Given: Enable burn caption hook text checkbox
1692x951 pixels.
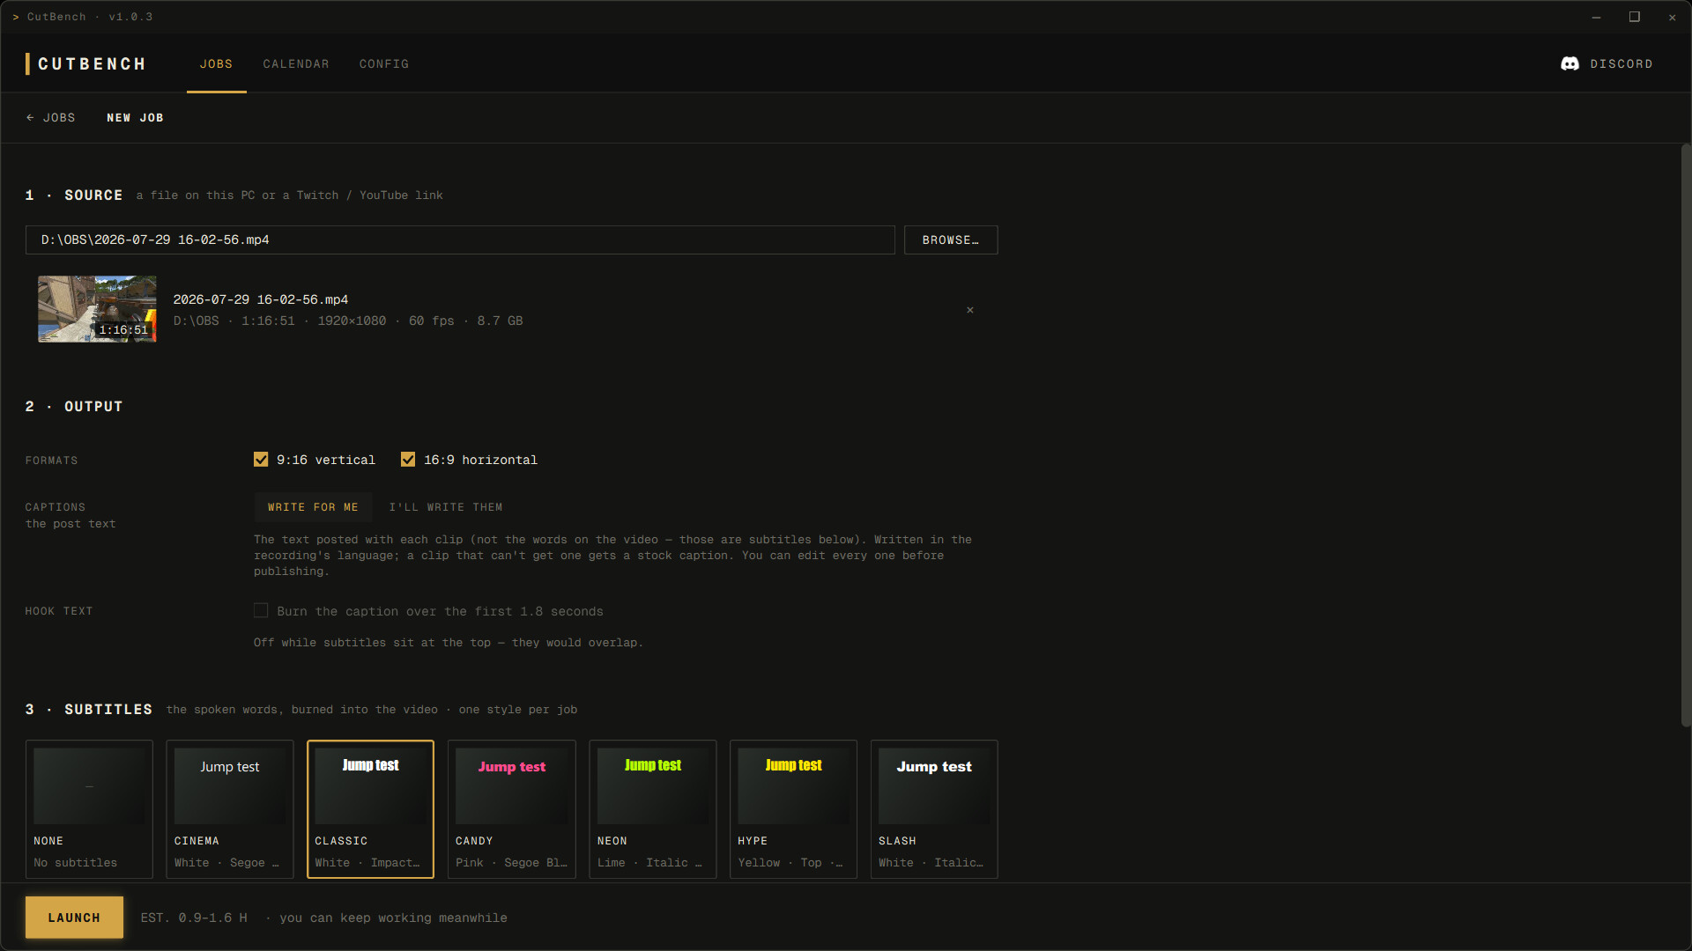Looking at the screenshot, I should click(x=261, y=611).
